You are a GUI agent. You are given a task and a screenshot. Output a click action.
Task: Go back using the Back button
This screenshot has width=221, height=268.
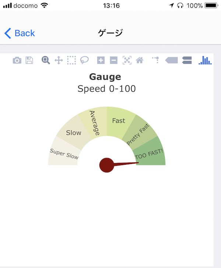20,33
